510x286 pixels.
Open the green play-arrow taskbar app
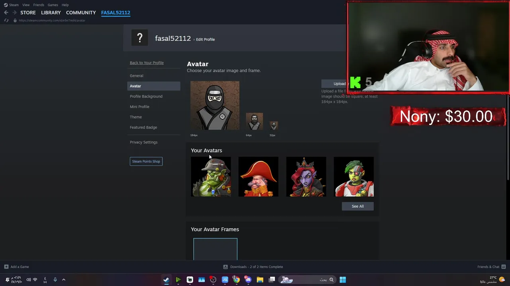point(178,280)
